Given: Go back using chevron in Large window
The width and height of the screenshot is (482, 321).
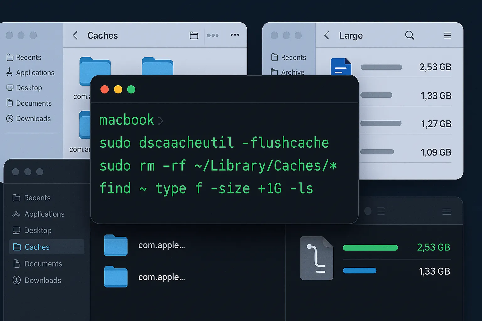Looking at the screenshot, I should 327,35.
